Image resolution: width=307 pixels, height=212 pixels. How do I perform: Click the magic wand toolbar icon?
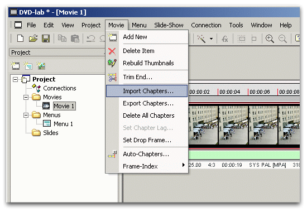tap(202, 38)
